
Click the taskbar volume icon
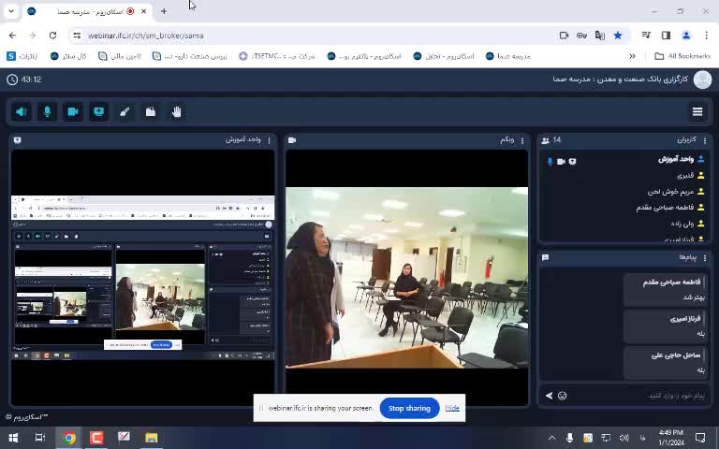624,438
